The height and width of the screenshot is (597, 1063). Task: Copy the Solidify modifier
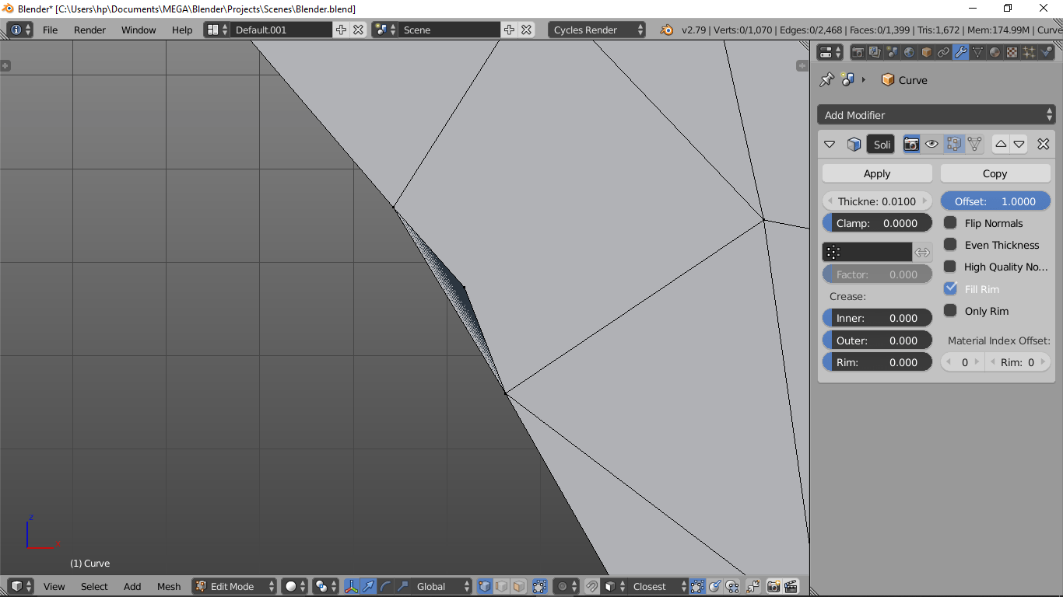[x=995, y=173]
